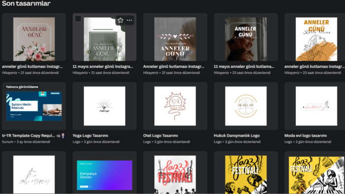Open the three-dot more options menu
Image resolution: width=345 pixels, height=194 pixels.
tap(129, 20)
